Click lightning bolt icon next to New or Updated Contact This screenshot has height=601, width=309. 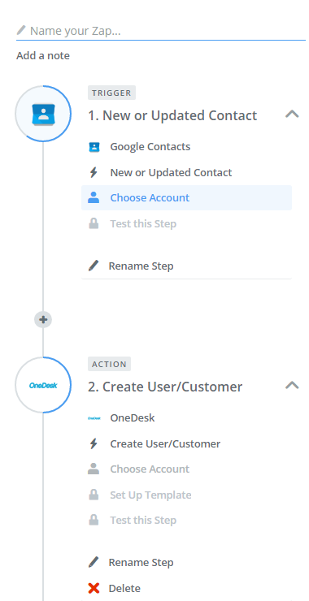(x=94, y=172)
